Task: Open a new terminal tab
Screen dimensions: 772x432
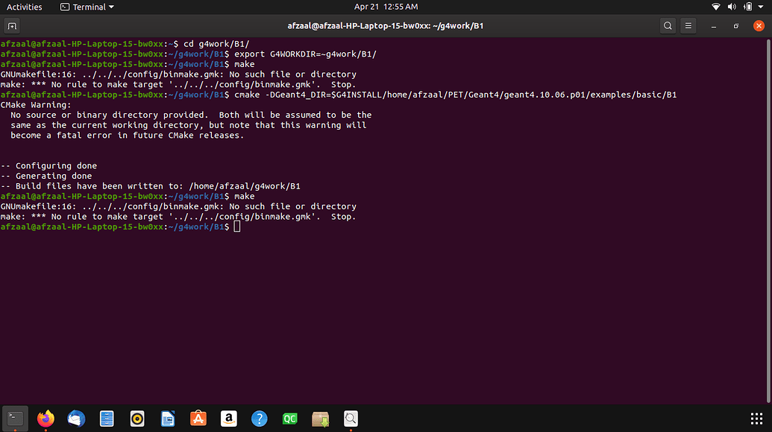Action: 12,25
